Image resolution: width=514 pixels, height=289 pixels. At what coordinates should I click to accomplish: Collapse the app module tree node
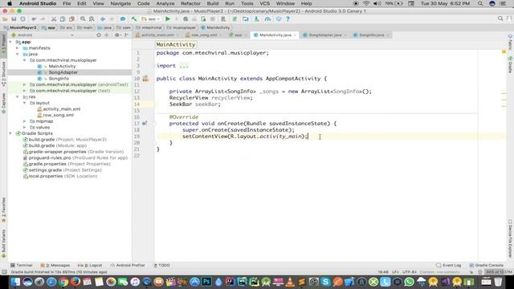[x=10, y=42]
